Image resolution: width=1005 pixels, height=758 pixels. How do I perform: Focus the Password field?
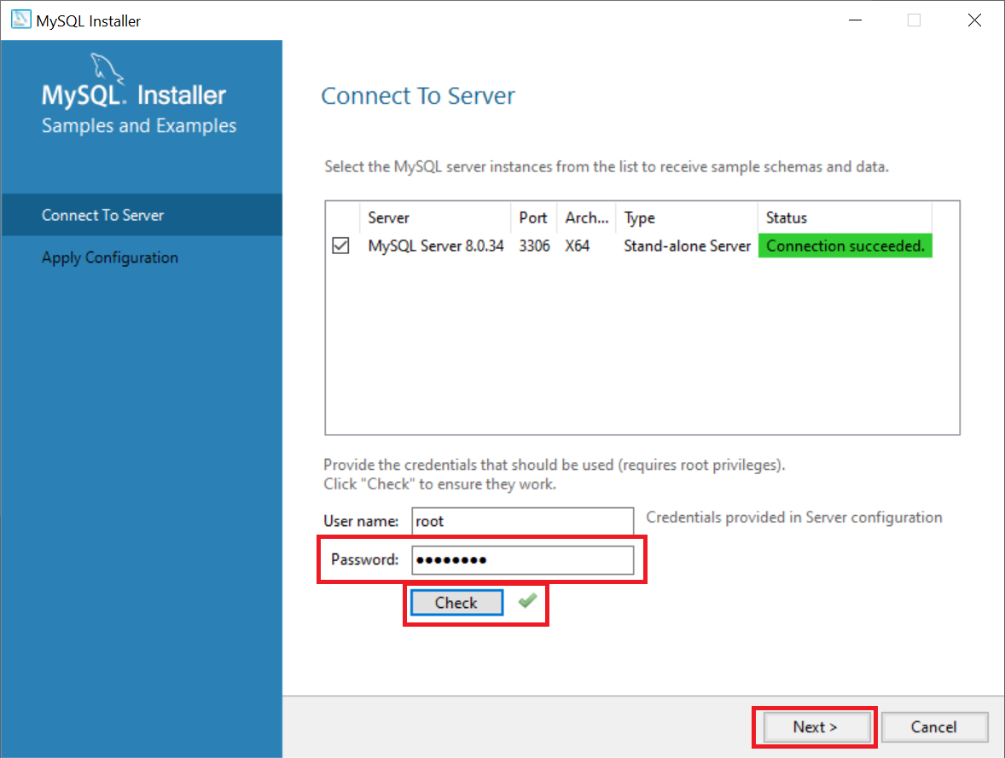coord(522,559)
